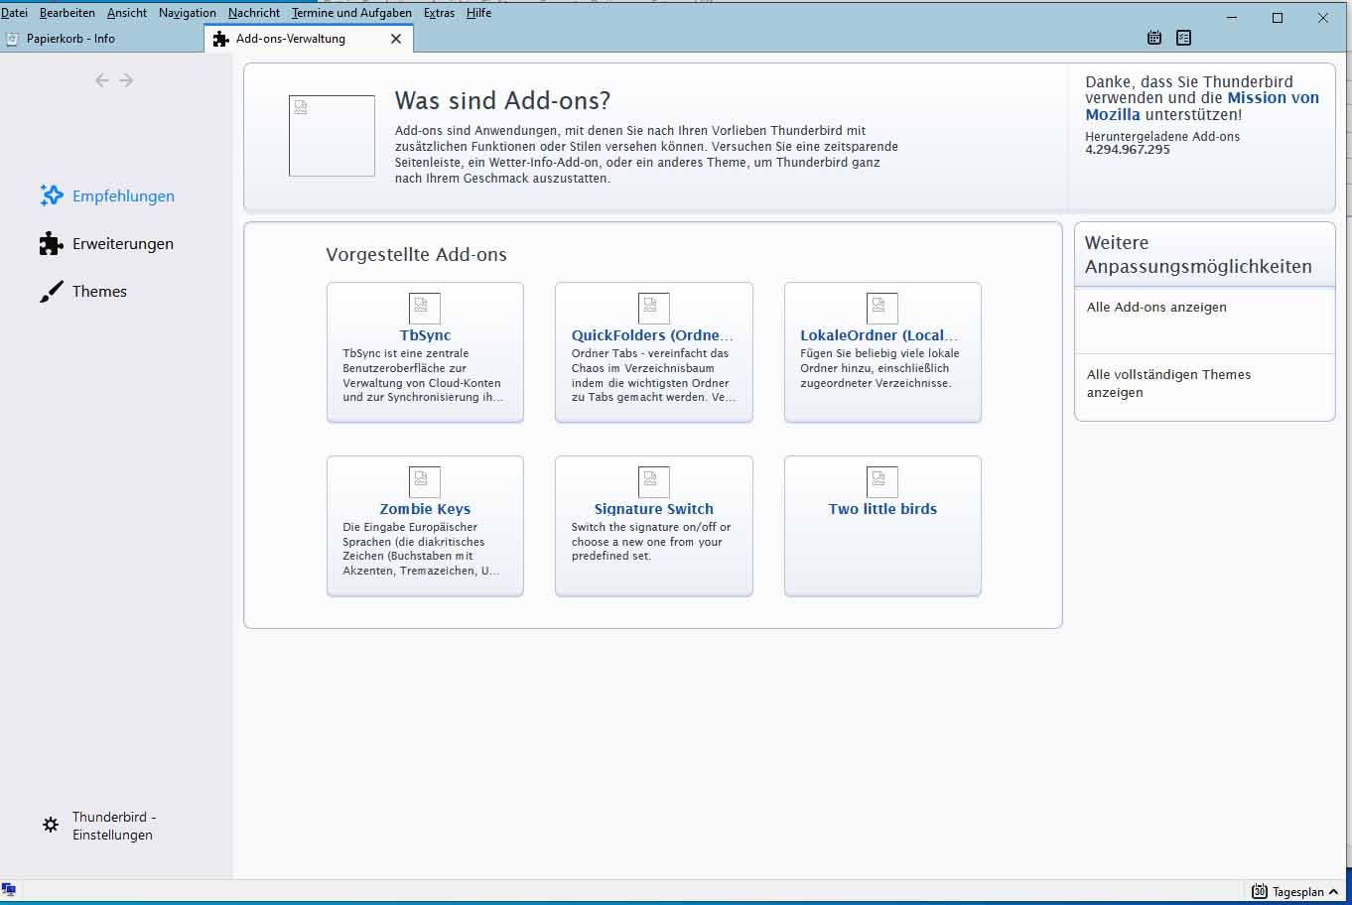Image resolution: width=1352 pixels, height=905 pixels.
Task: Click the 'Heruntergeladene Add-ons' label
Action: click(x=1162, y=137)
